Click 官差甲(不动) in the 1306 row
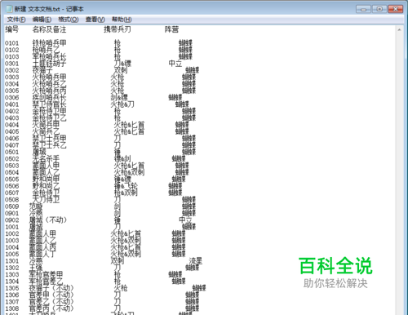Screen dimensions: 408x315 coord(51,295)
